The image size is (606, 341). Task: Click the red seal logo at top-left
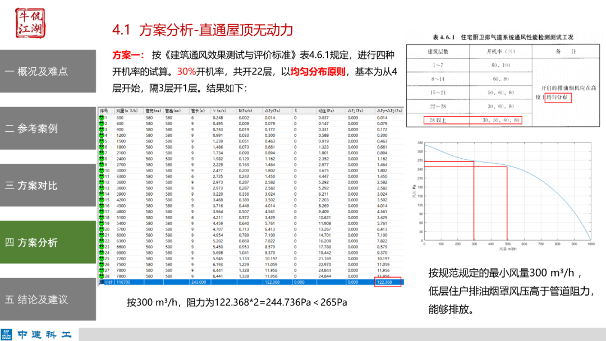[30, 23]
